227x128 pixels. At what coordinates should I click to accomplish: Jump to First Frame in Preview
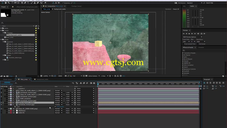[184, 34]
